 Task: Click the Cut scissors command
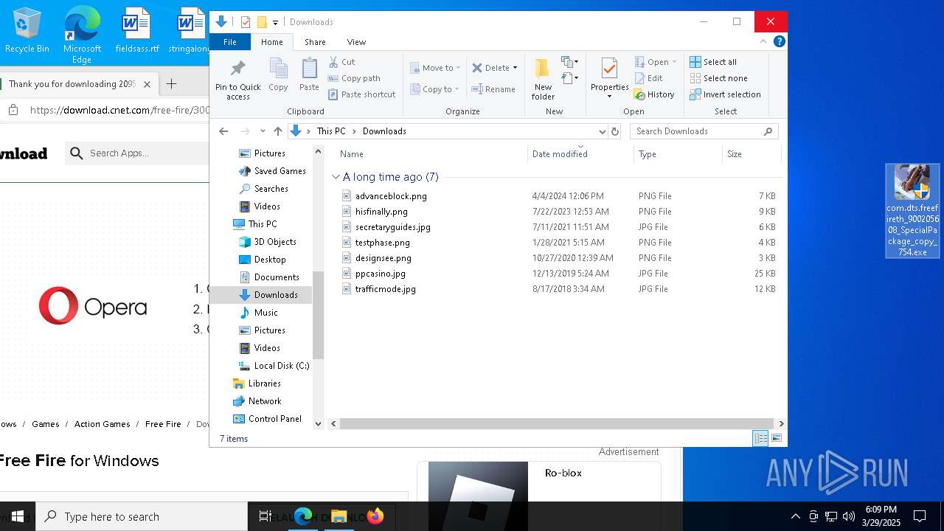pyautogui.click(x=341, y=62)
